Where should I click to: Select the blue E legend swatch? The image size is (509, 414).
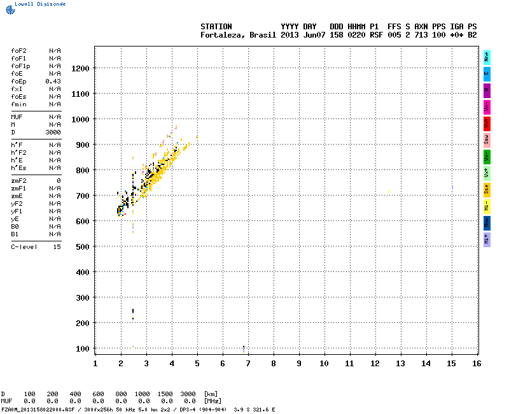[x=487, y=74]
